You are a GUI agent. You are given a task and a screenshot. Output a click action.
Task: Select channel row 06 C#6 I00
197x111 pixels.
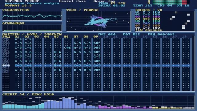147,23
